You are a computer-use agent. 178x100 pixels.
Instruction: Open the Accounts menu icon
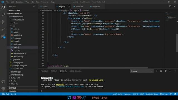point(3,81)
